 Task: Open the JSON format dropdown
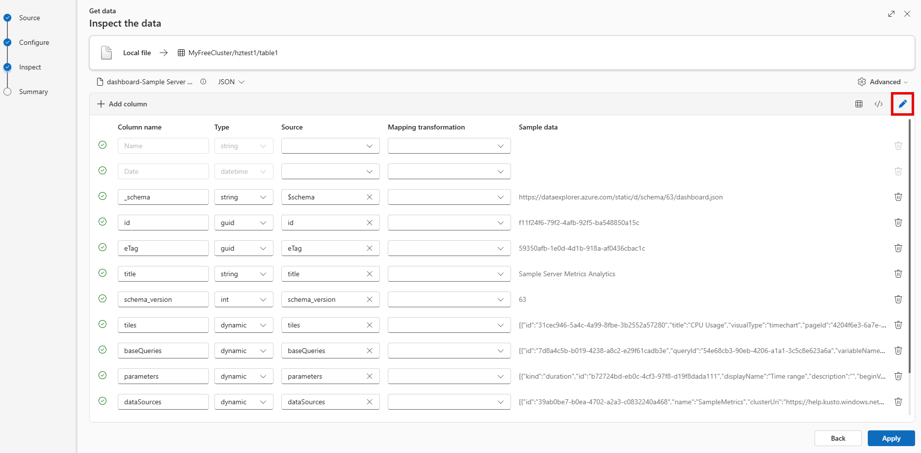[231, 82]
